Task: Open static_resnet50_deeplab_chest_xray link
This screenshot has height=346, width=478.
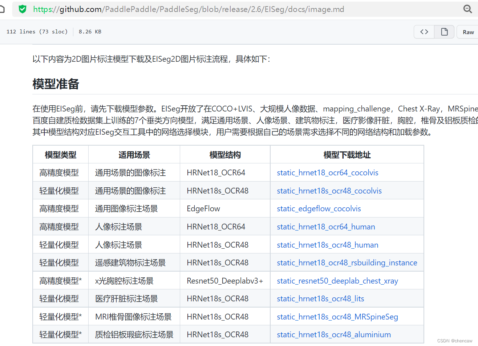Action: tap(337, 281)
